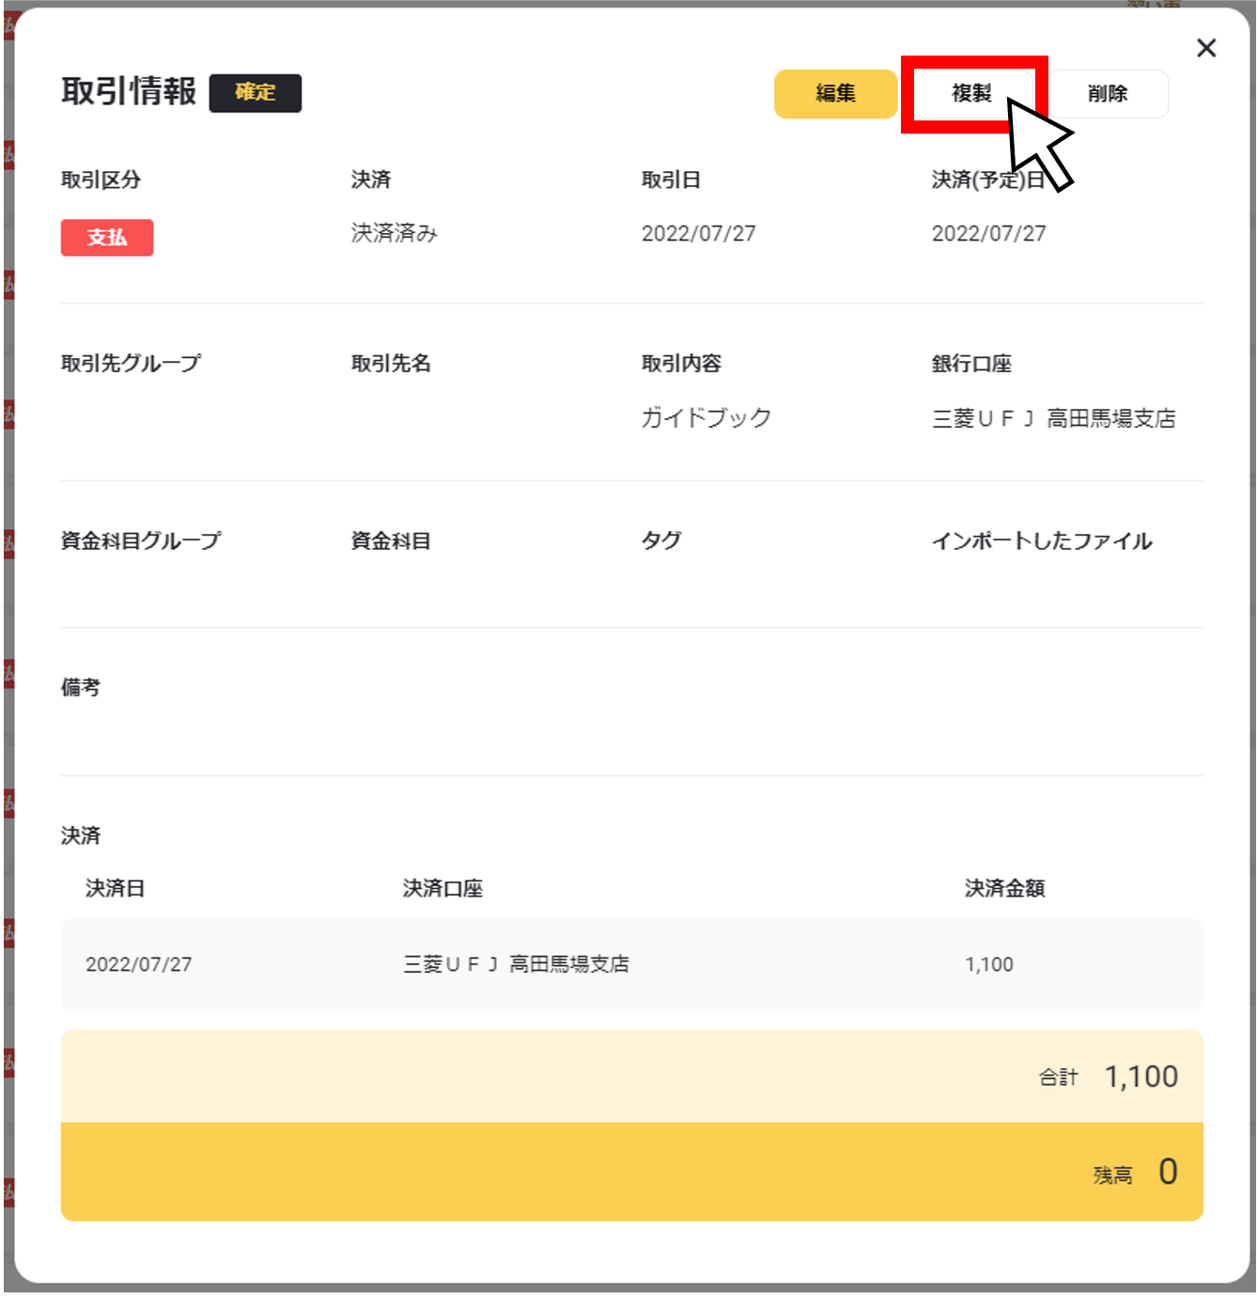The width and height of the screenshot is (1257, 1296).
Task: Click the 複製 button
Action: pos(971,93)
